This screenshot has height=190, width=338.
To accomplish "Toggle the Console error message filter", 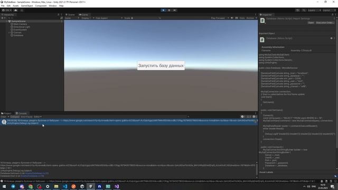I will (x=255, y=117).
